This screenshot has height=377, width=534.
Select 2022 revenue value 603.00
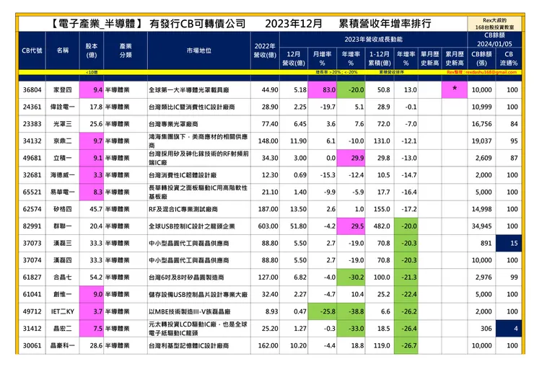click(x=265, y=226)
